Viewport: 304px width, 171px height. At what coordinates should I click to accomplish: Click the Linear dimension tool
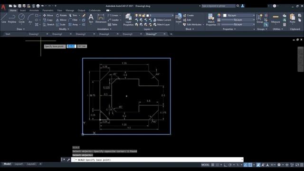(113, 15)
